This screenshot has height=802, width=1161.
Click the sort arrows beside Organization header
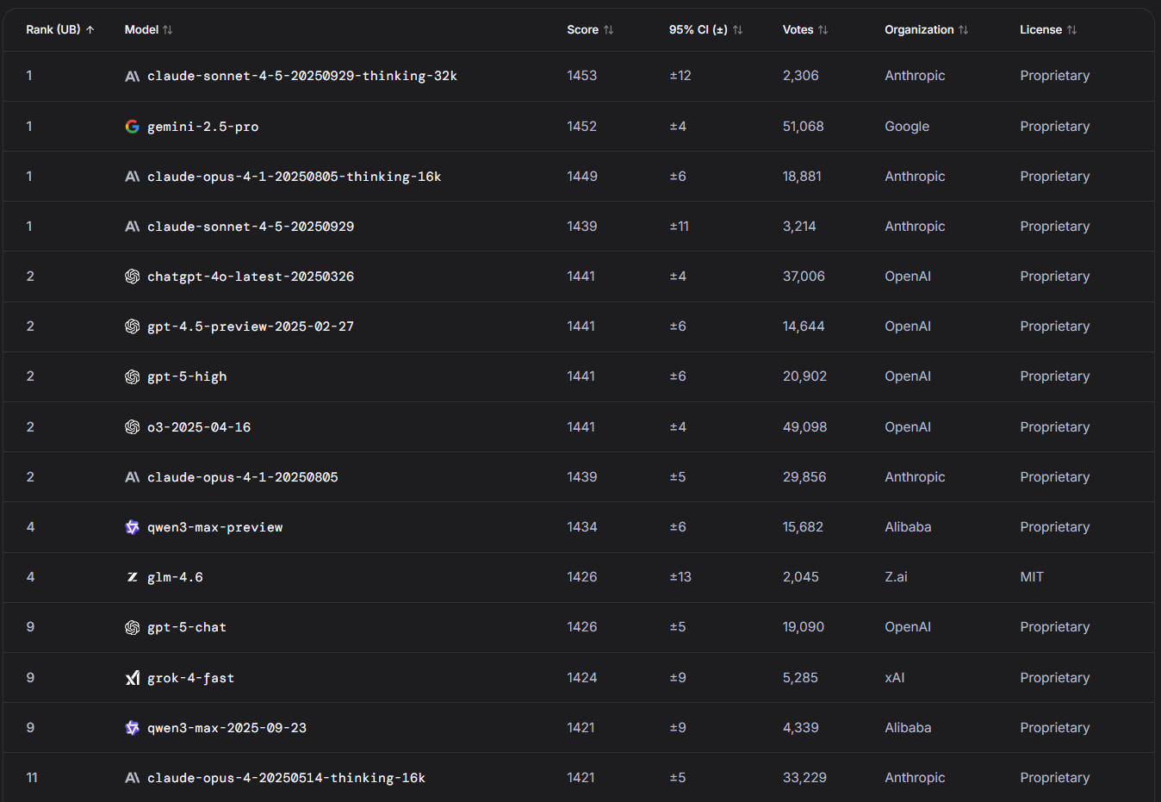click(x=964, y=29)
